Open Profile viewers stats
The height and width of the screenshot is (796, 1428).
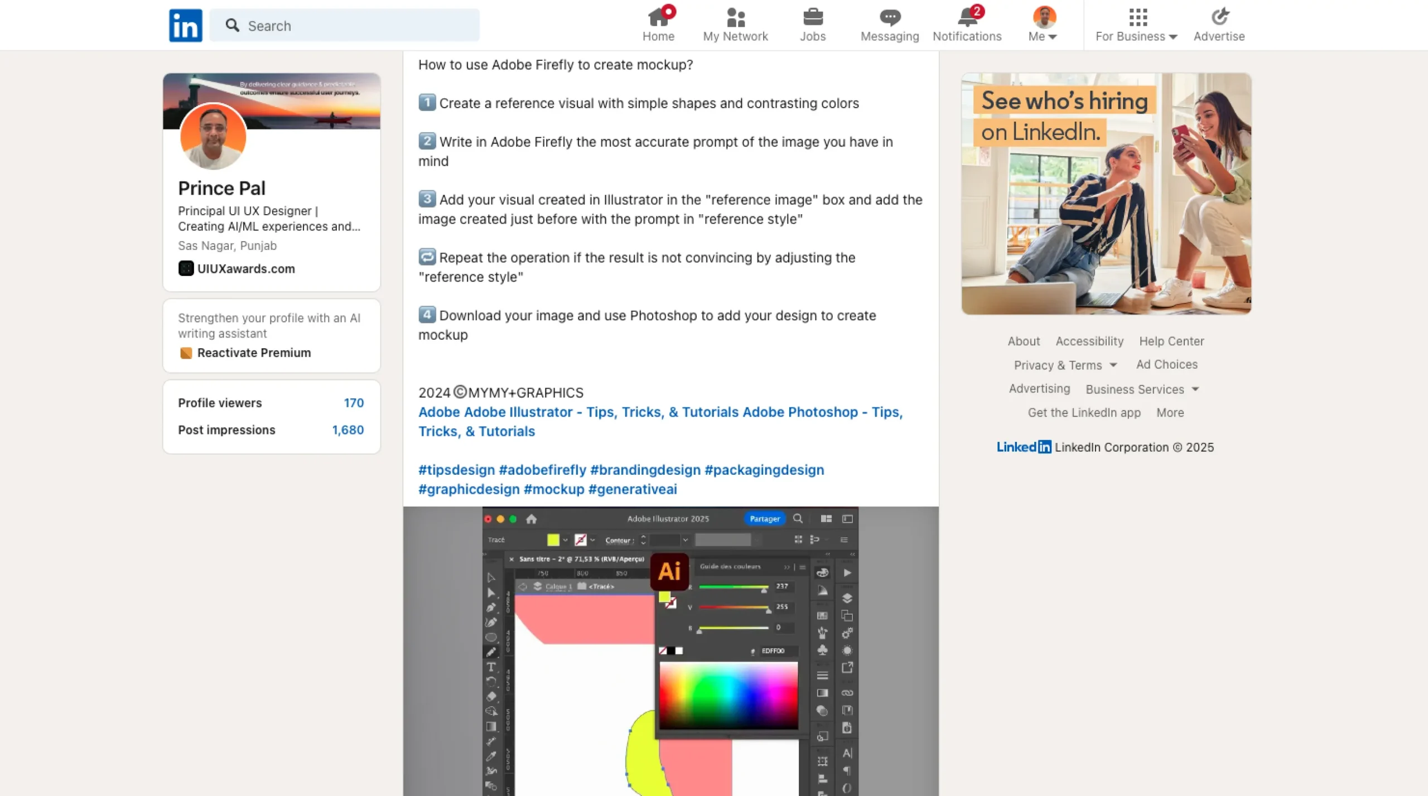[220, 403]
